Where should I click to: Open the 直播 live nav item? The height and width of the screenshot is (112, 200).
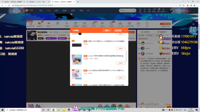point(48,11)
